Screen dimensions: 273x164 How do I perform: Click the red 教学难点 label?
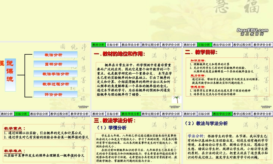pyautogui.click(x=15, y=151)
